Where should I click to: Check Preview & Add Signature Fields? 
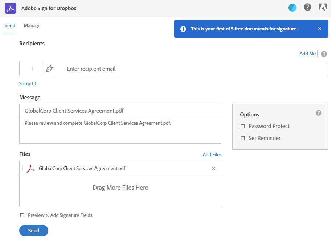click(22, 215)
